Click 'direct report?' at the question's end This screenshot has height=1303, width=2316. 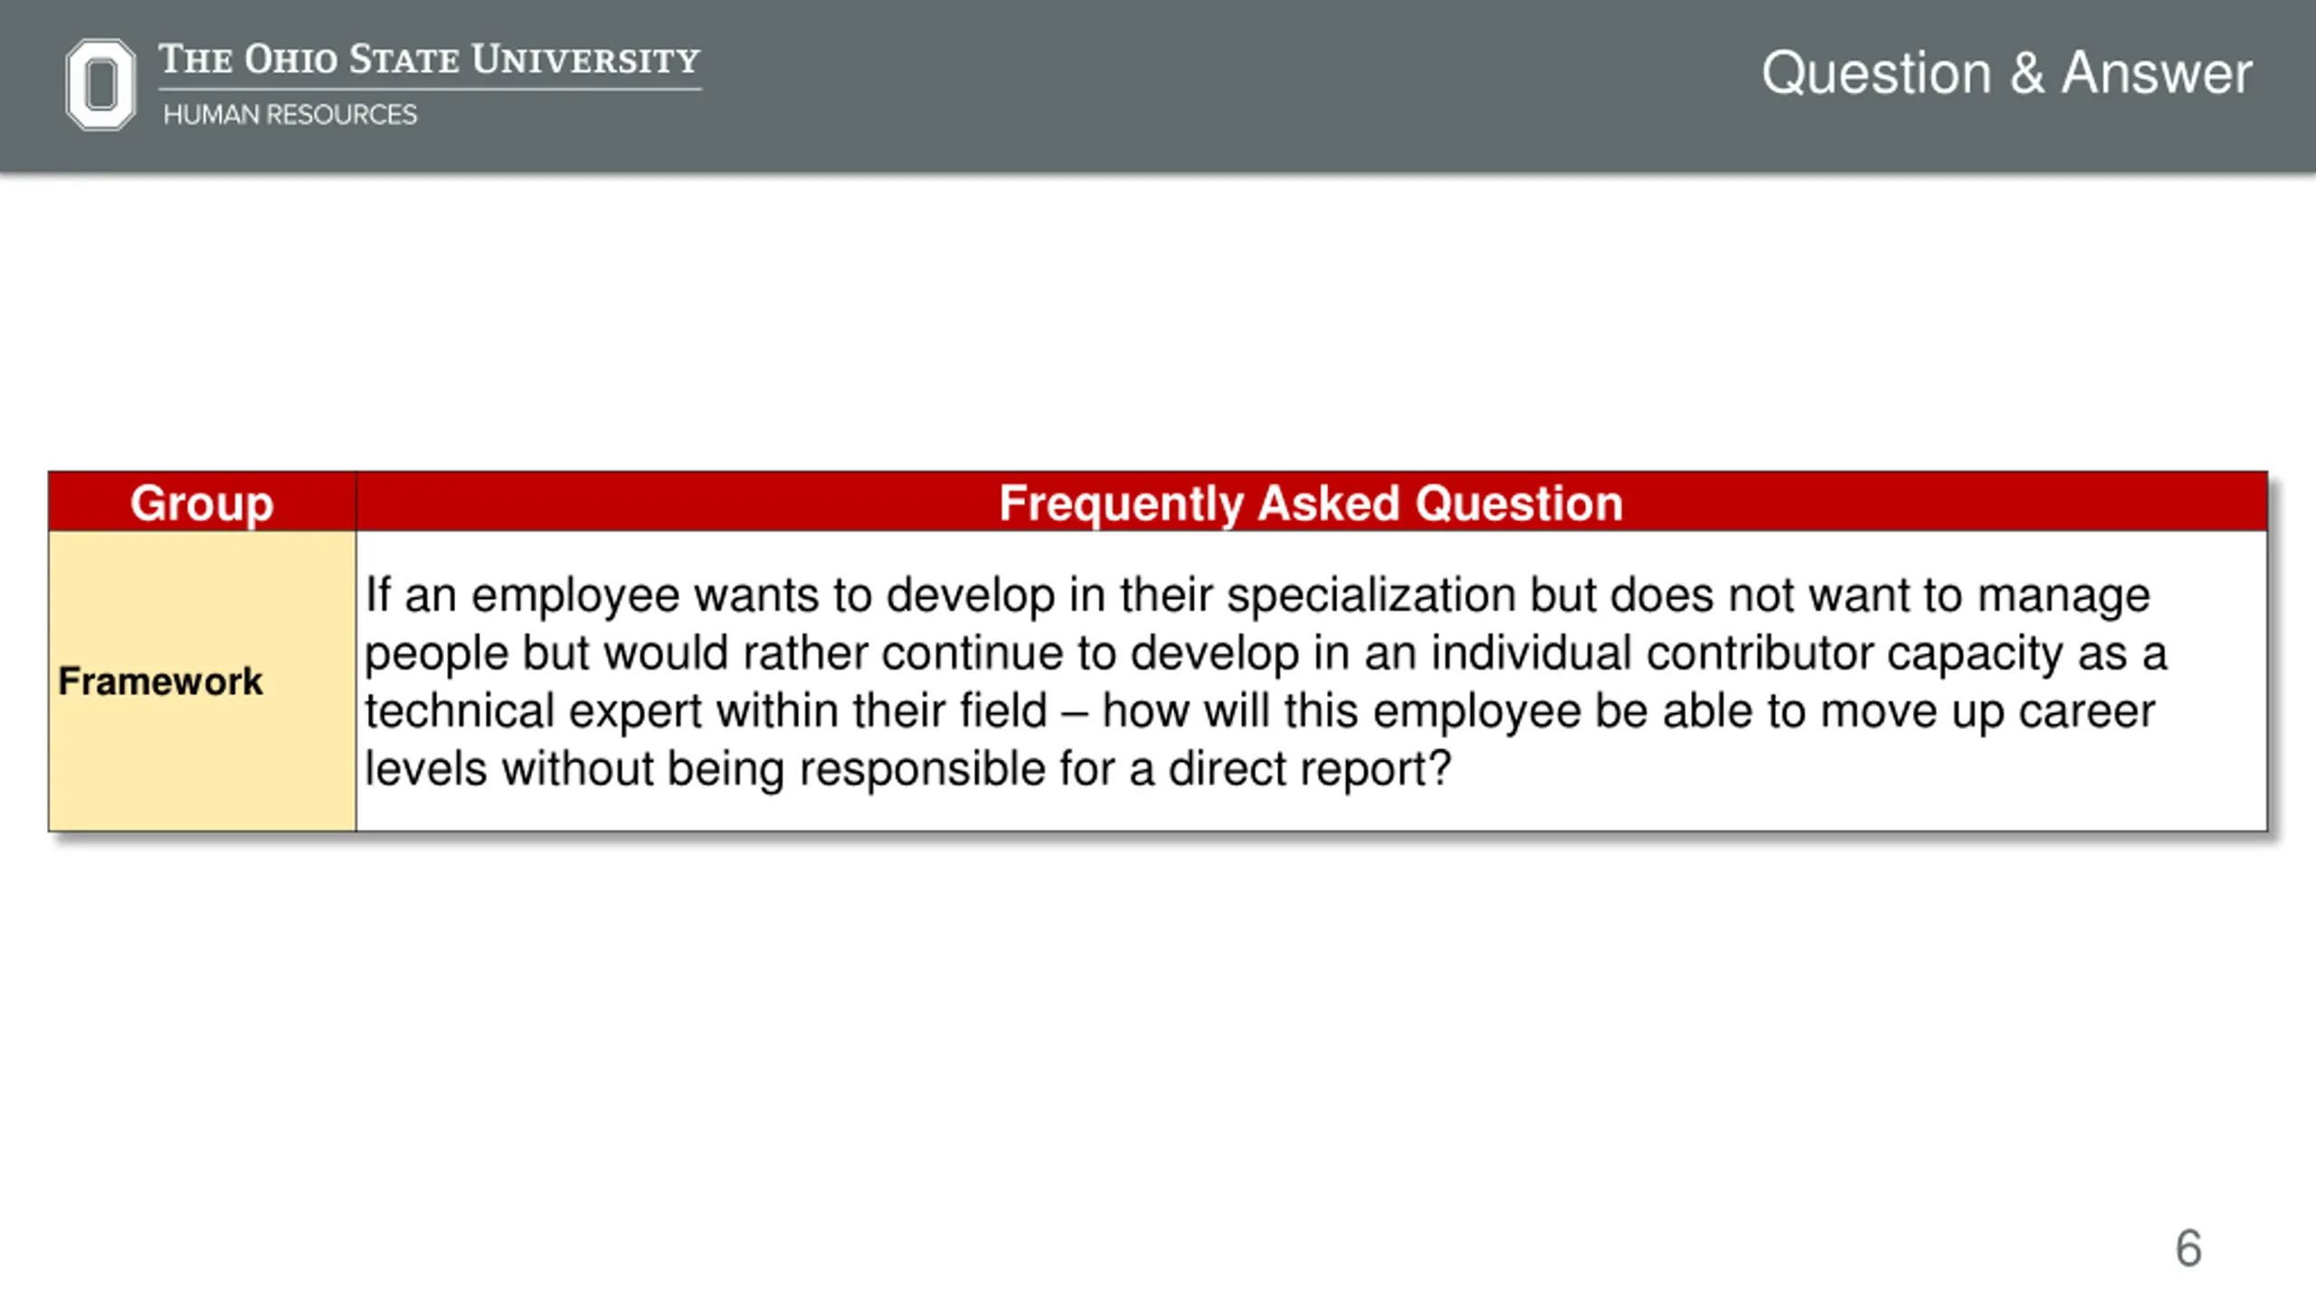point(1309,770)
